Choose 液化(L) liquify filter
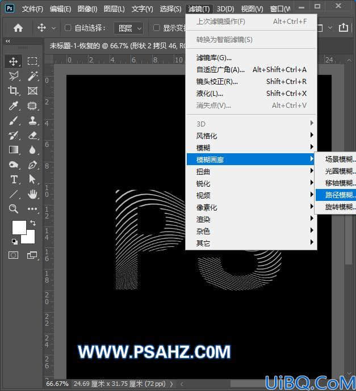This screenshot has height=391, width=356. pyautogui.click(x=252, y=94)
